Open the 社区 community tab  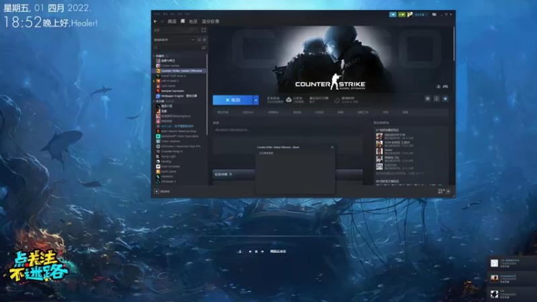[193, 21]
